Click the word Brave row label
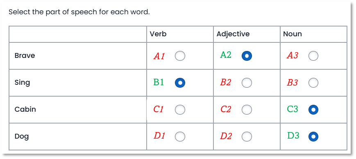Image resolution: width=356 pixels, height=159 pixels. 25,55
